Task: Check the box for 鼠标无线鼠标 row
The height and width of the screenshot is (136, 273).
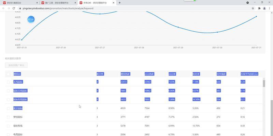Action: (x=8, y=91)
